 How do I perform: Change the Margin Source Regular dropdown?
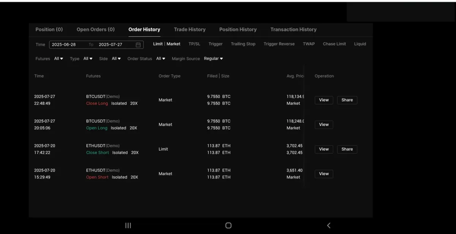[213, 59]
